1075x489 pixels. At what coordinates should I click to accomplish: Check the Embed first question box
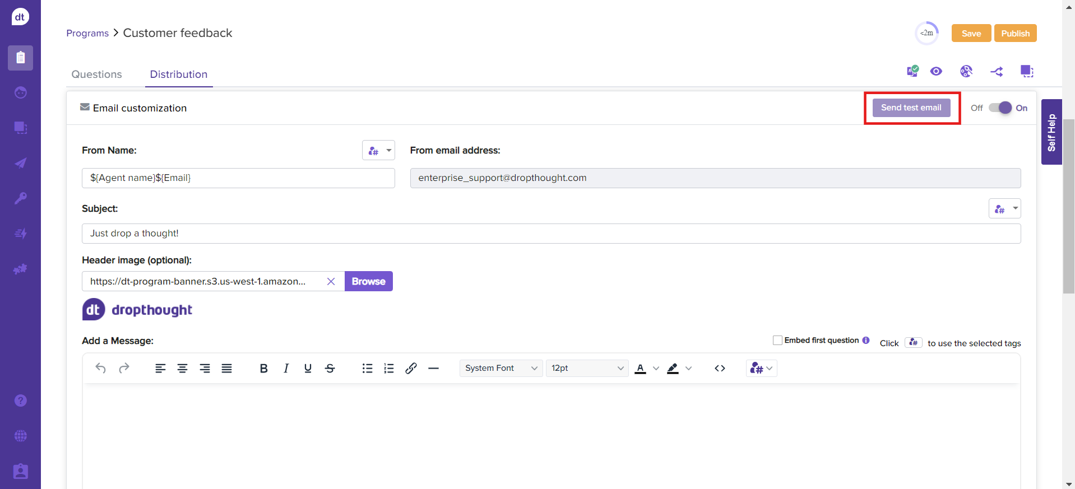[x=777, y=341]
